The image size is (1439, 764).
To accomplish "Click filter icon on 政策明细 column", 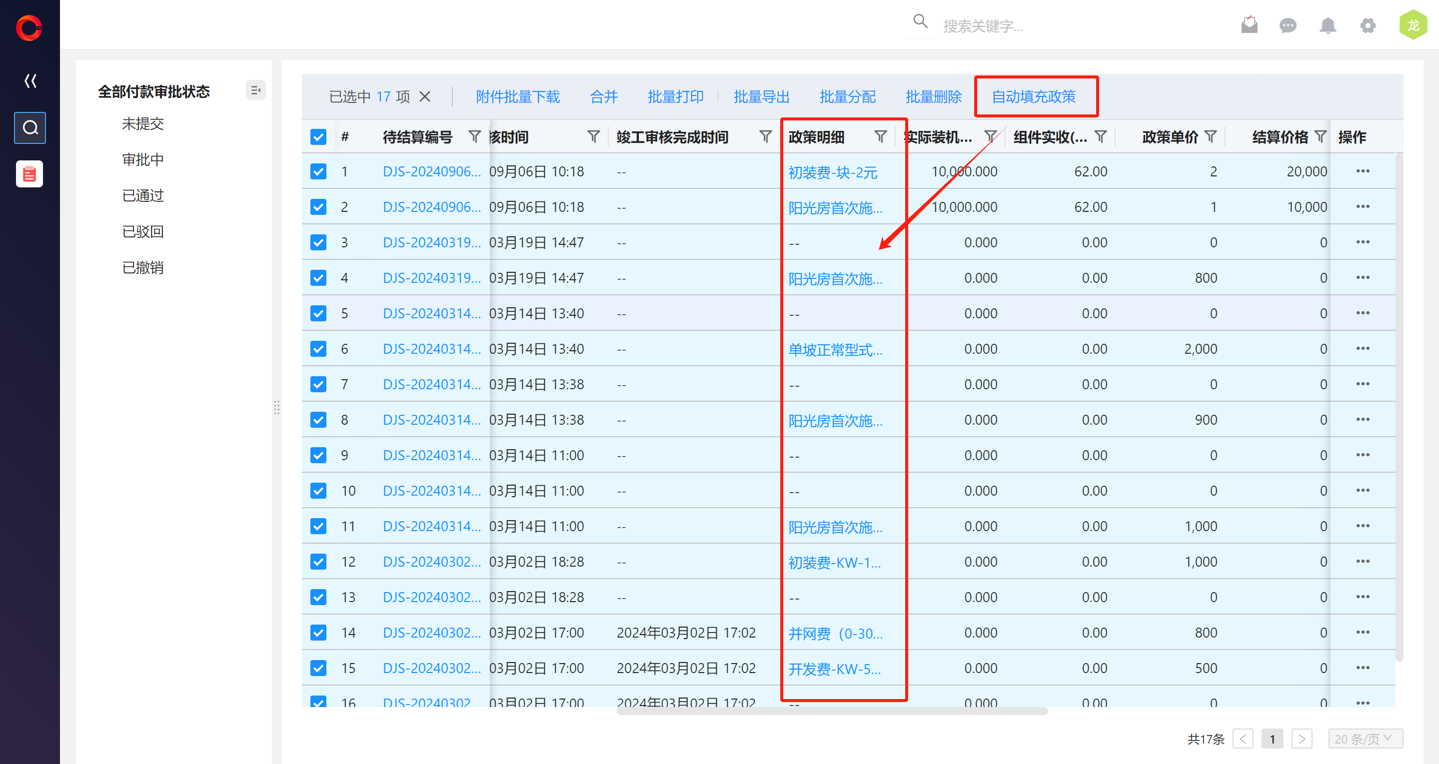I will pyautogui.click(x=880, y=137).
